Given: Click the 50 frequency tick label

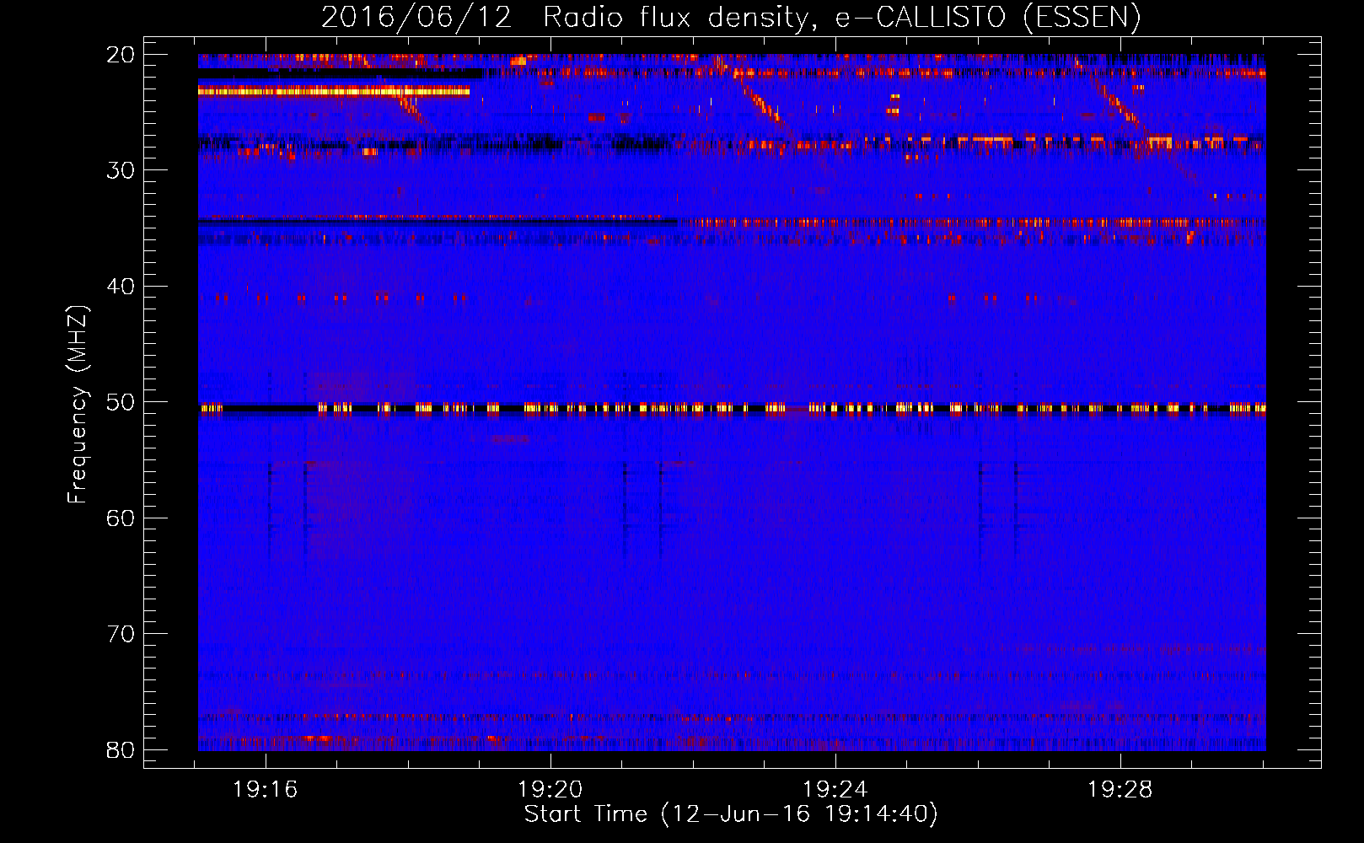Looking at the screenshot, I should click(x=121, y=402).
